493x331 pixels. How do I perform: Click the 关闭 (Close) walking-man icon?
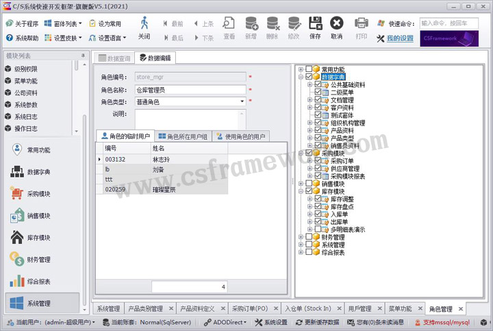[x=144, y=27]
